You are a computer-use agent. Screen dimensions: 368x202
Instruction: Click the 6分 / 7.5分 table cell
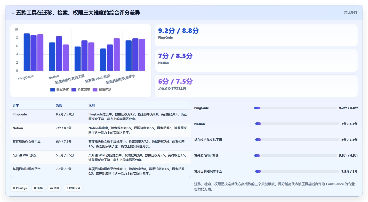pos(64,142)
